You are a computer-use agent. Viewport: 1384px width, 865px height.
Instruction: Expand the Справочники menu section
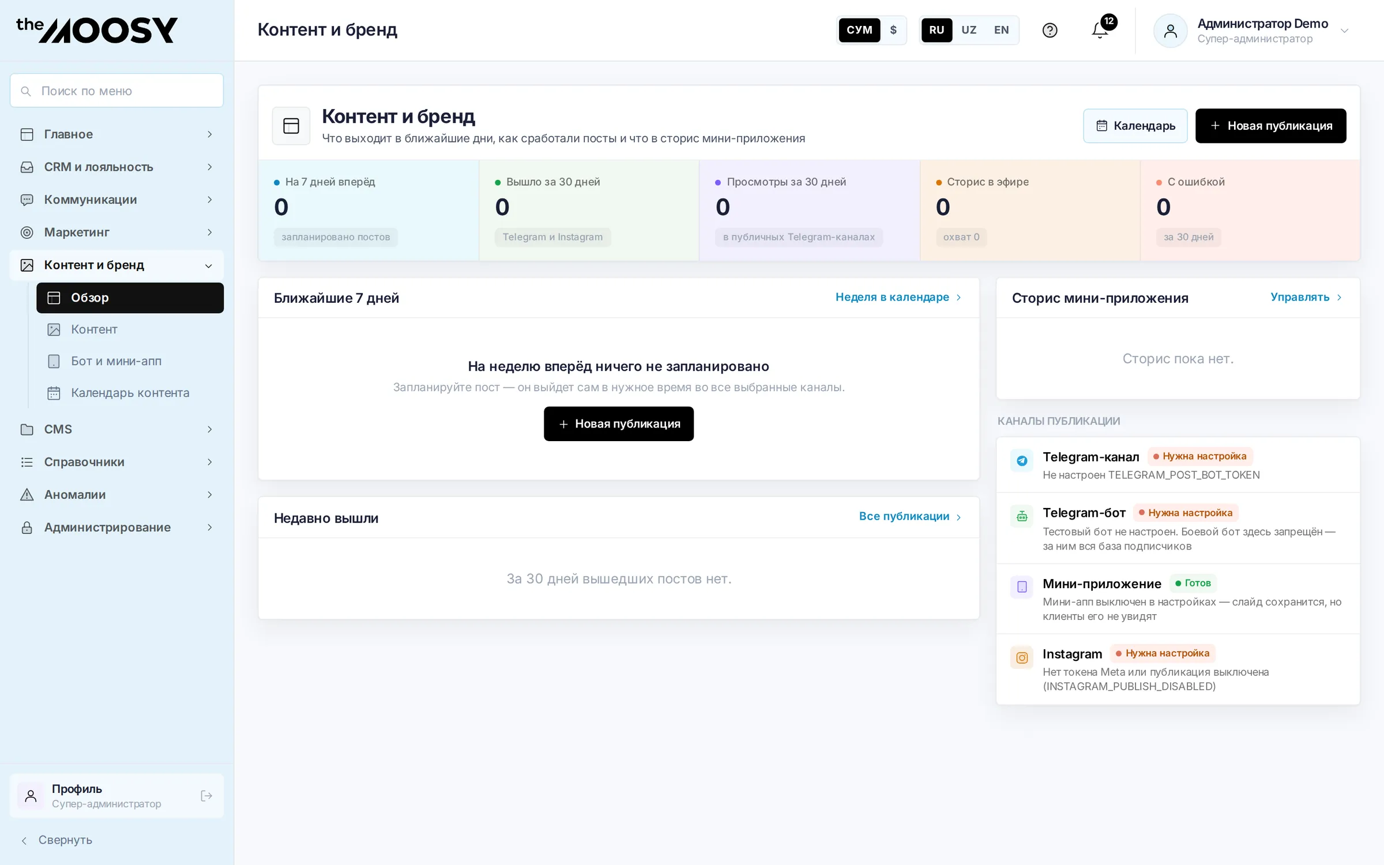click(x=116, y=462)
